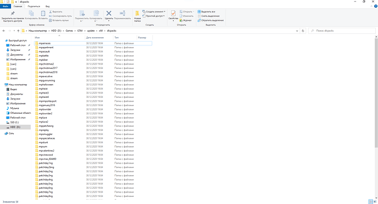Click the Paste (Вставить) clipboard icon
The image size is (378, 204).
[x=43, y=13]
